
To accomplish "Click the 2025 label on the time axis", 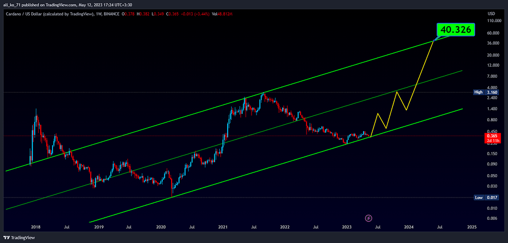I will [471, 227].
